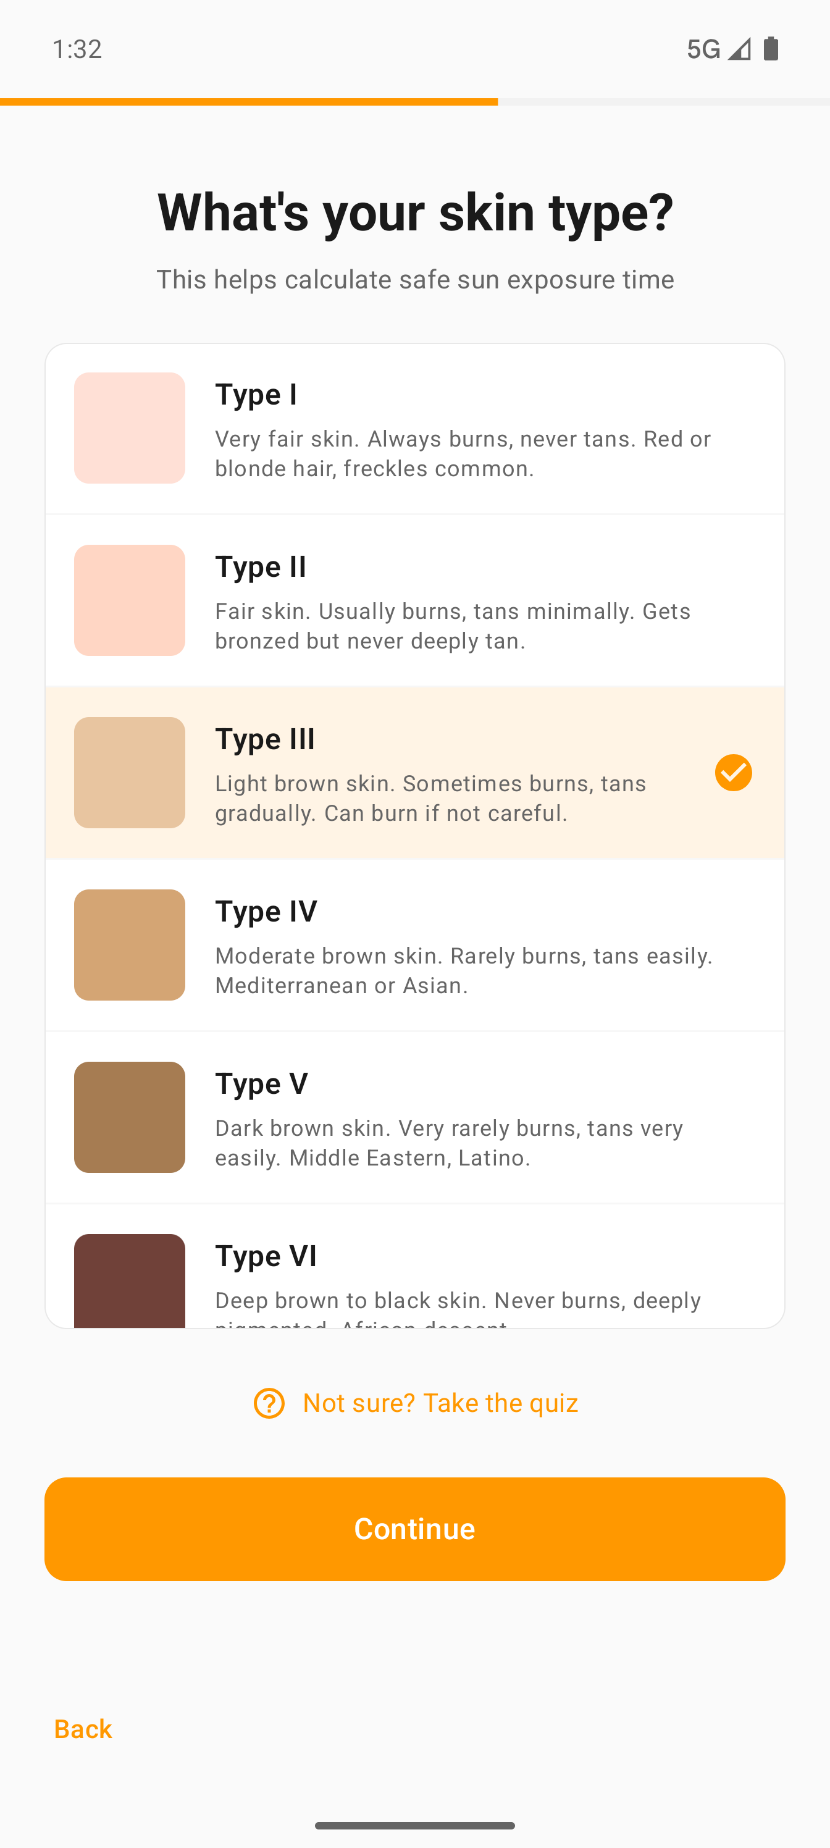Click the orange onboarding progress bar
Image resolution: width=830 pixels, height=1848 pixels.
click(249, 102)
